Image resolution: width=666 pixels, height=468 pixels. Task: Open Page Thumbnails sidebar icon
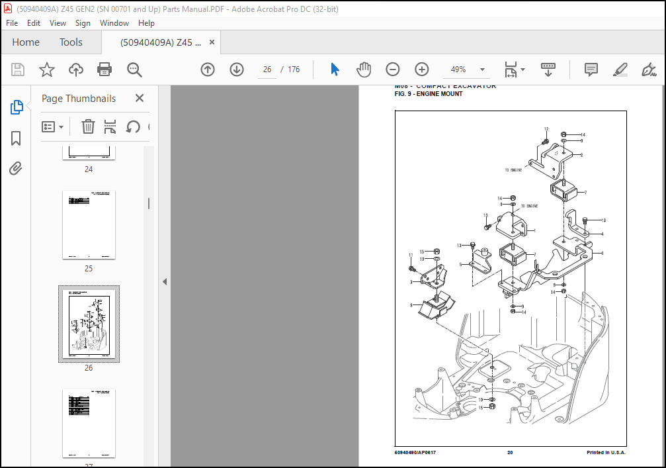click(x=16, y=107)
